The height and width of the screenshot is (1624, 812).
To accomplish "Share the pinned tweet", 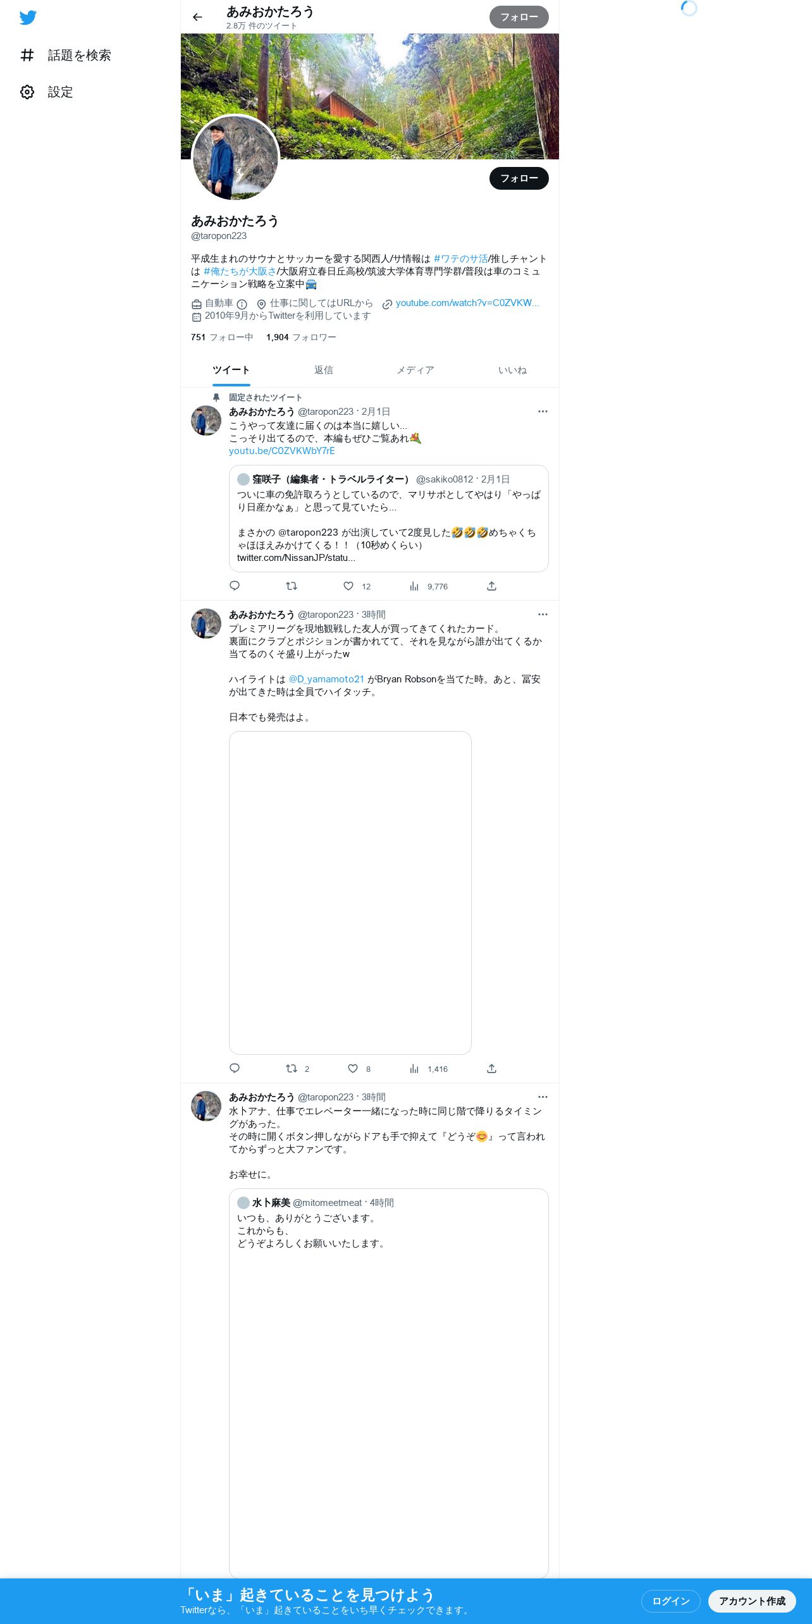I will [491, 586].
